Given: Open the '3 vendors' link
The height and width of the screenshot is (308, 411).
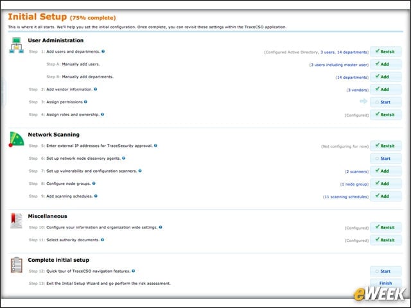Looking at the screenshot, I should pos(358,90).
